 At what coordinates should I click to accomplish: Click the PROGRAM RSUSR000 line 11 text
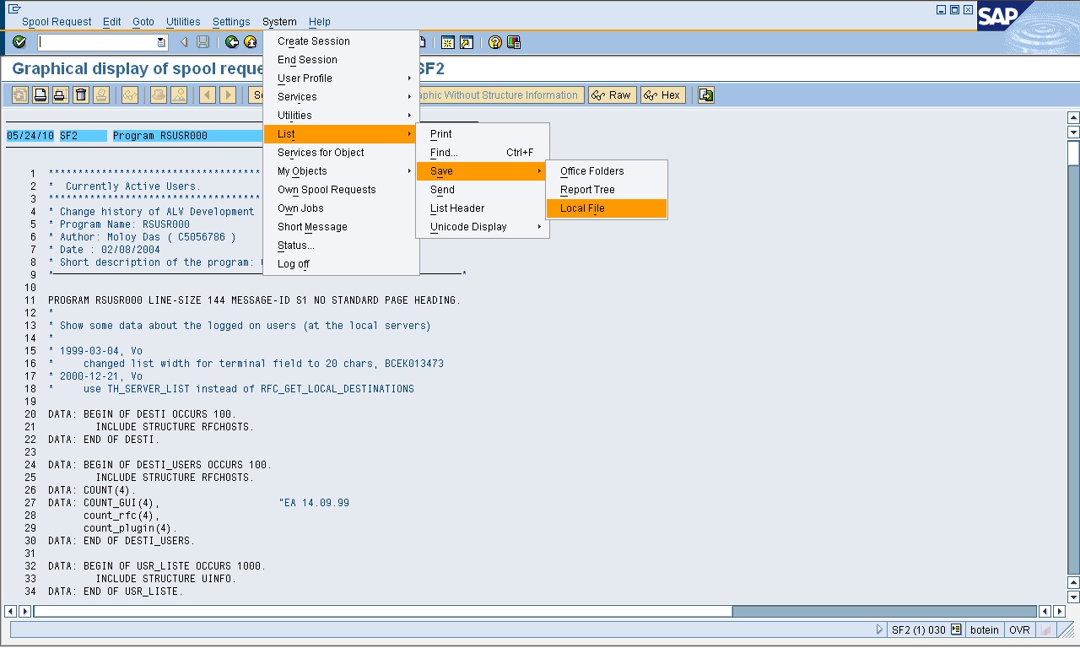254,300
